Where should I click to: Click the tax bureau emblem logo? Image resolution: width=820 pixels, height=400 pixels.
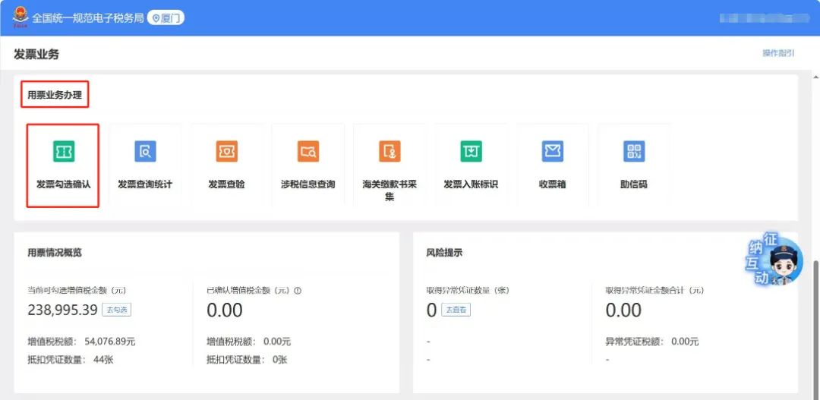tap(20, 17)
